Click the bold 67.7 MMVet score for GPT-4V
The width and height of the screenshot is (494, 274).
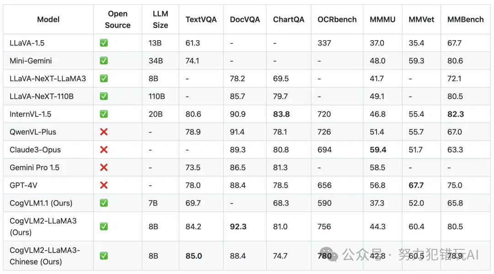click(416, 186)
